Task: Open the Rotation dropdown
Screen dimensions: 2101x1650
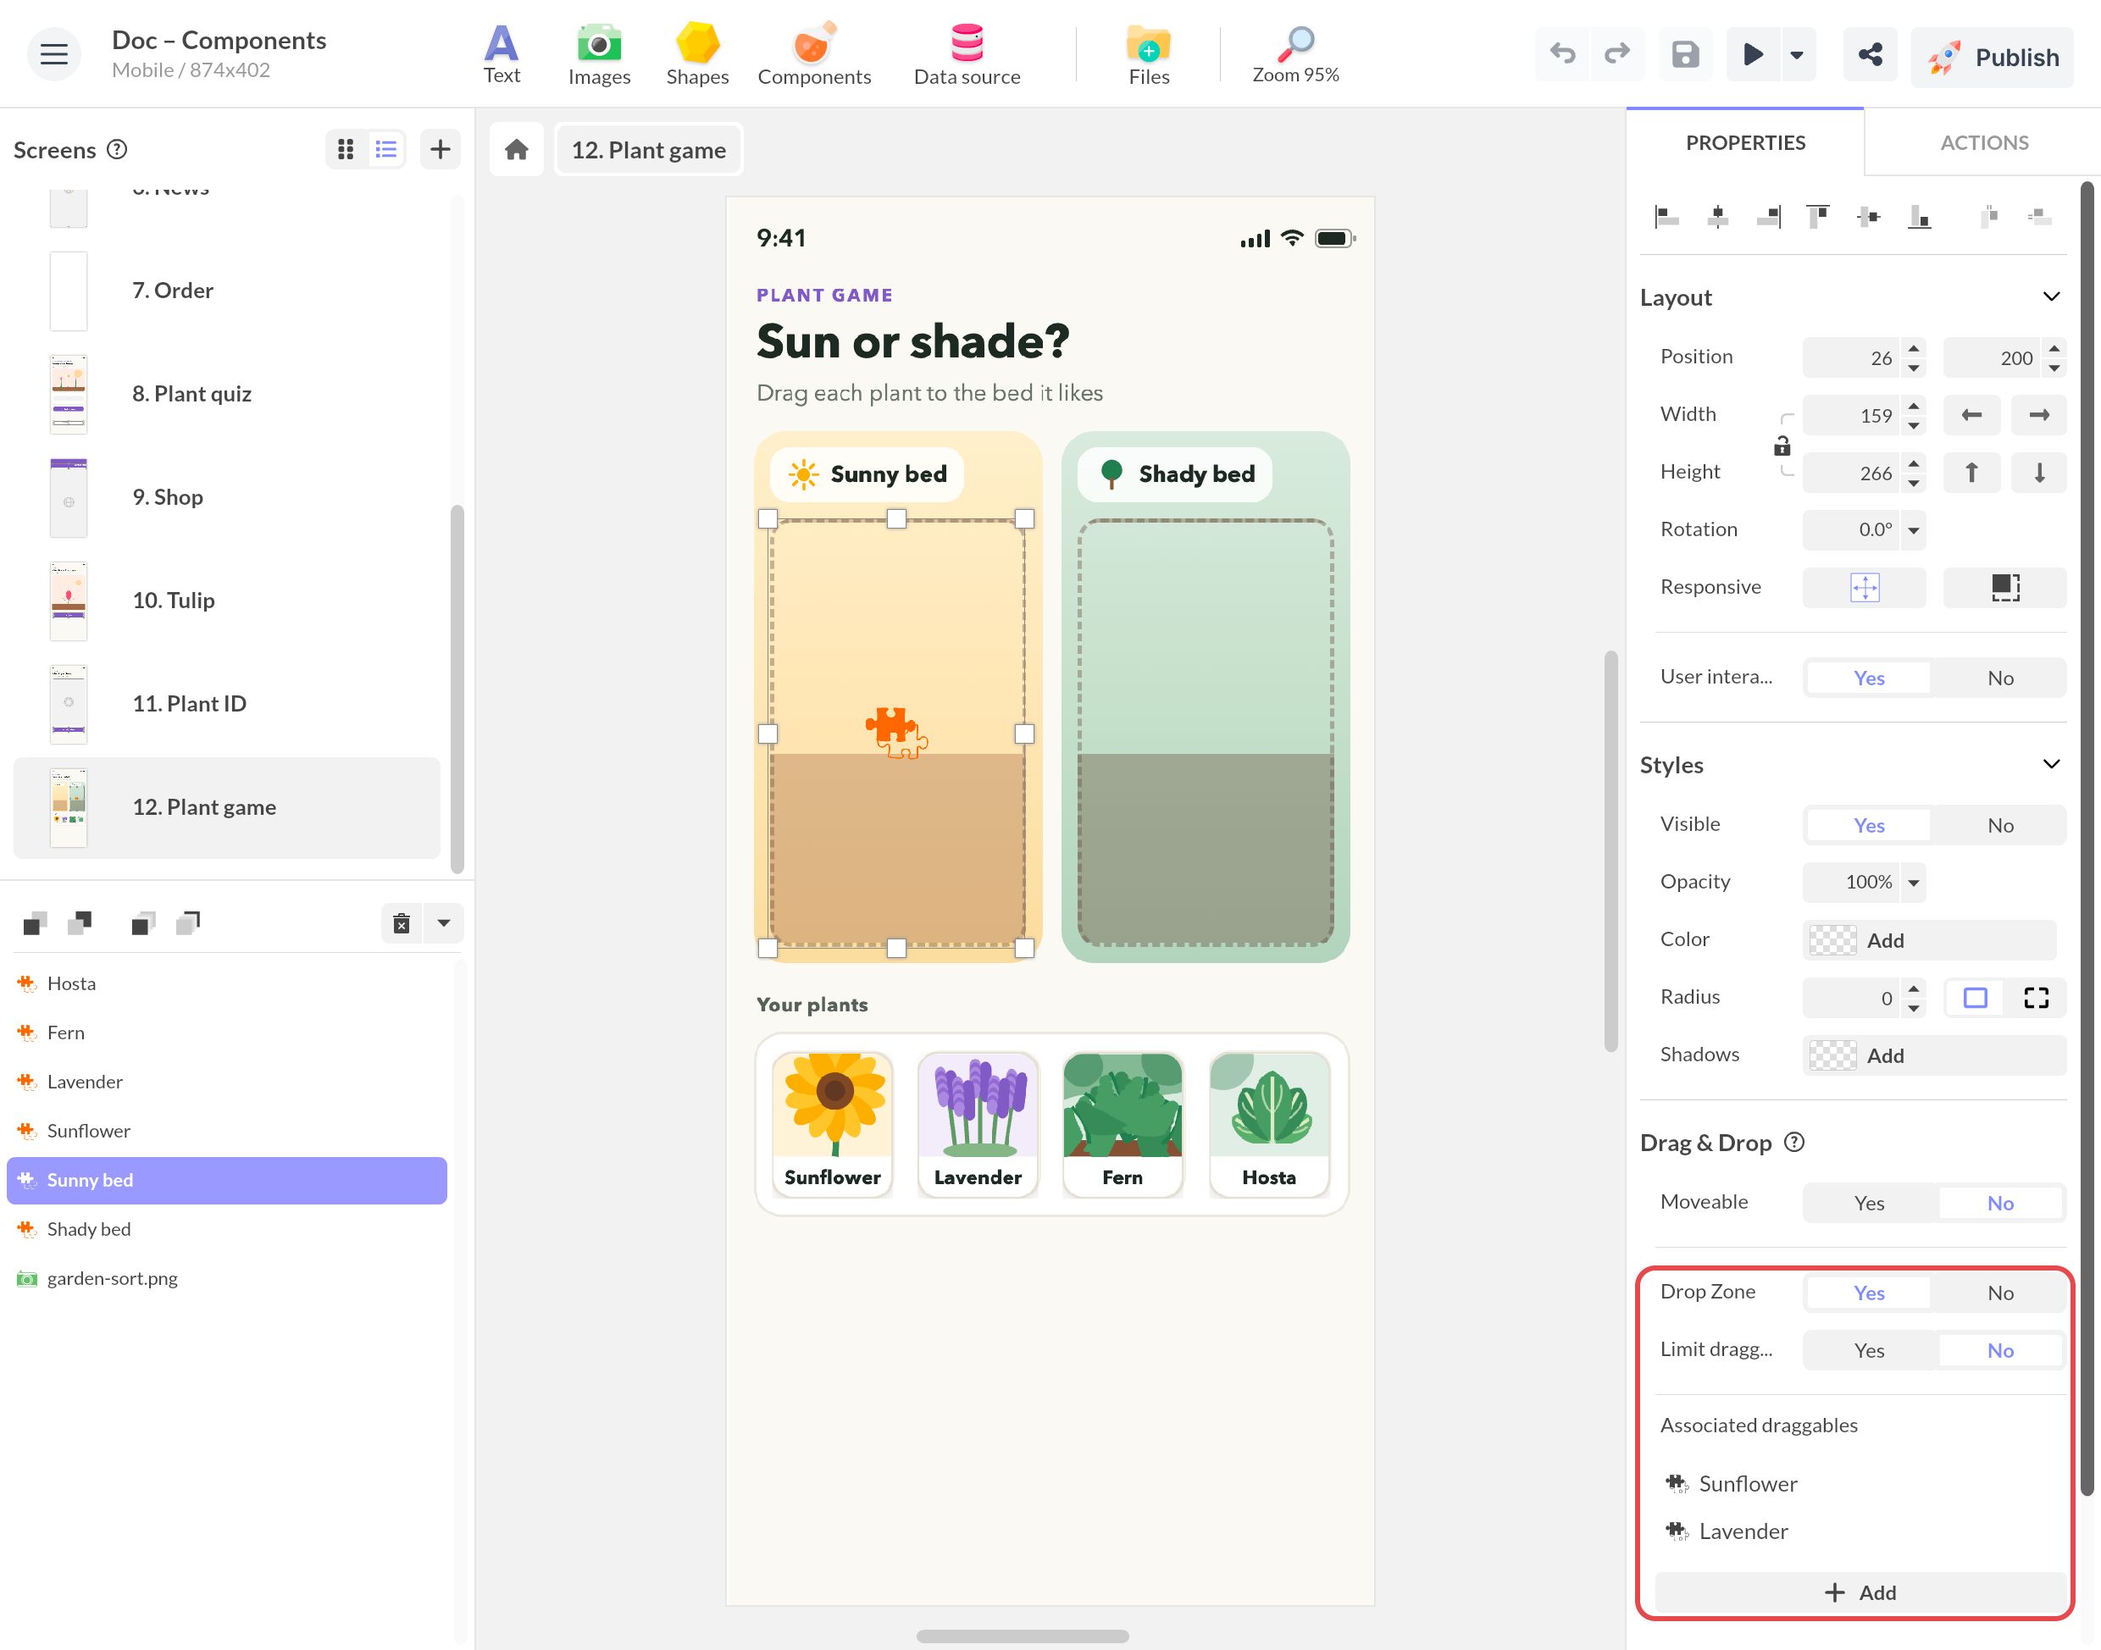Action: (1913, 529)
